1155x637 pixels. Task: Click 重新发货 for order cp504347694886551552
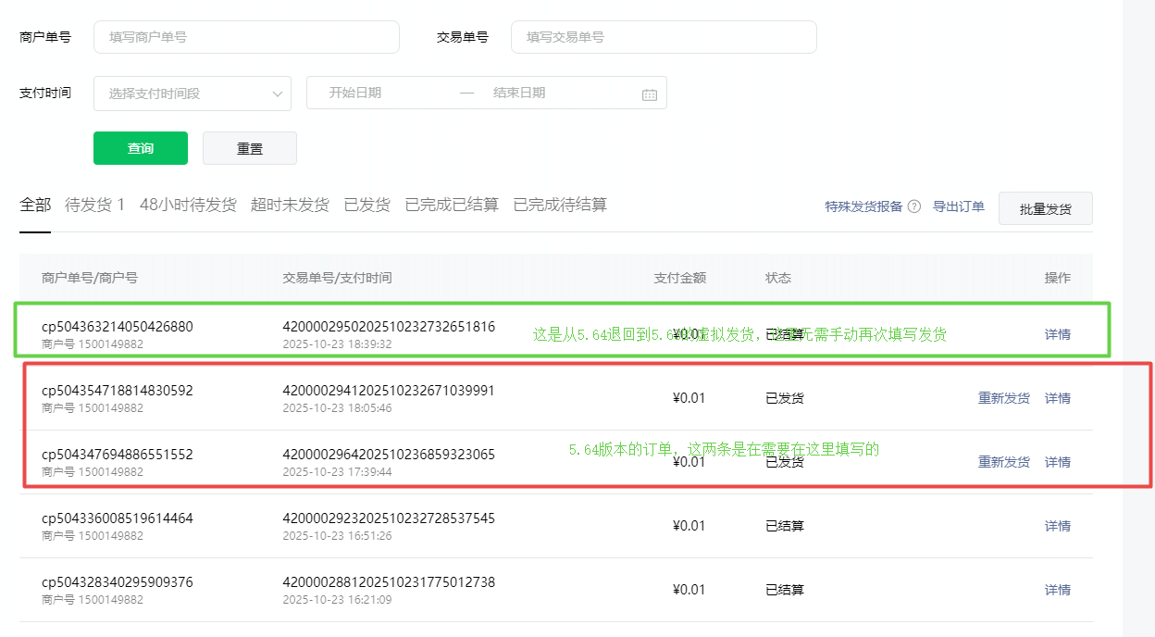tap(1004, 462)
